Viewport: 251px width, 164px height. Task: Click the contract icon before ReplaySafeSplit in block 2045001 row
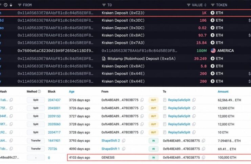[x=165, y=108]
